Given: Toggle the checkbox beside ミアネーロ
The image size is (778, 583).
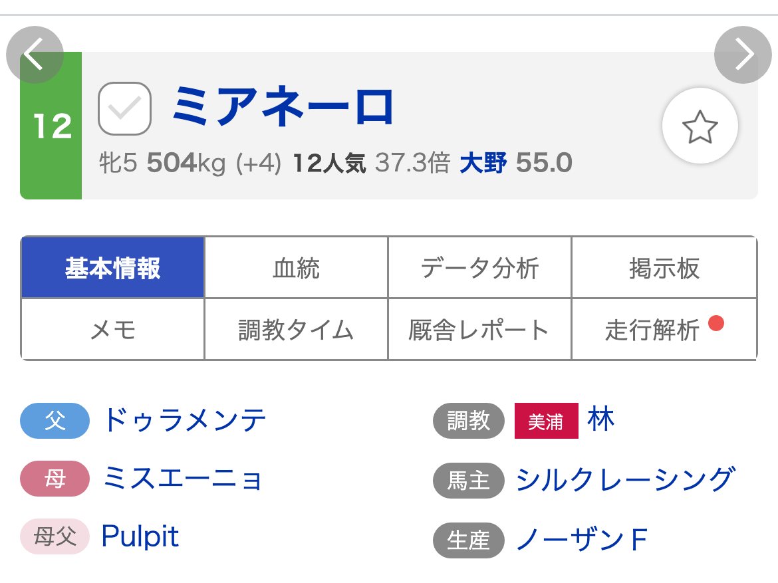Looking at the screenshot, I should (124, 108).
